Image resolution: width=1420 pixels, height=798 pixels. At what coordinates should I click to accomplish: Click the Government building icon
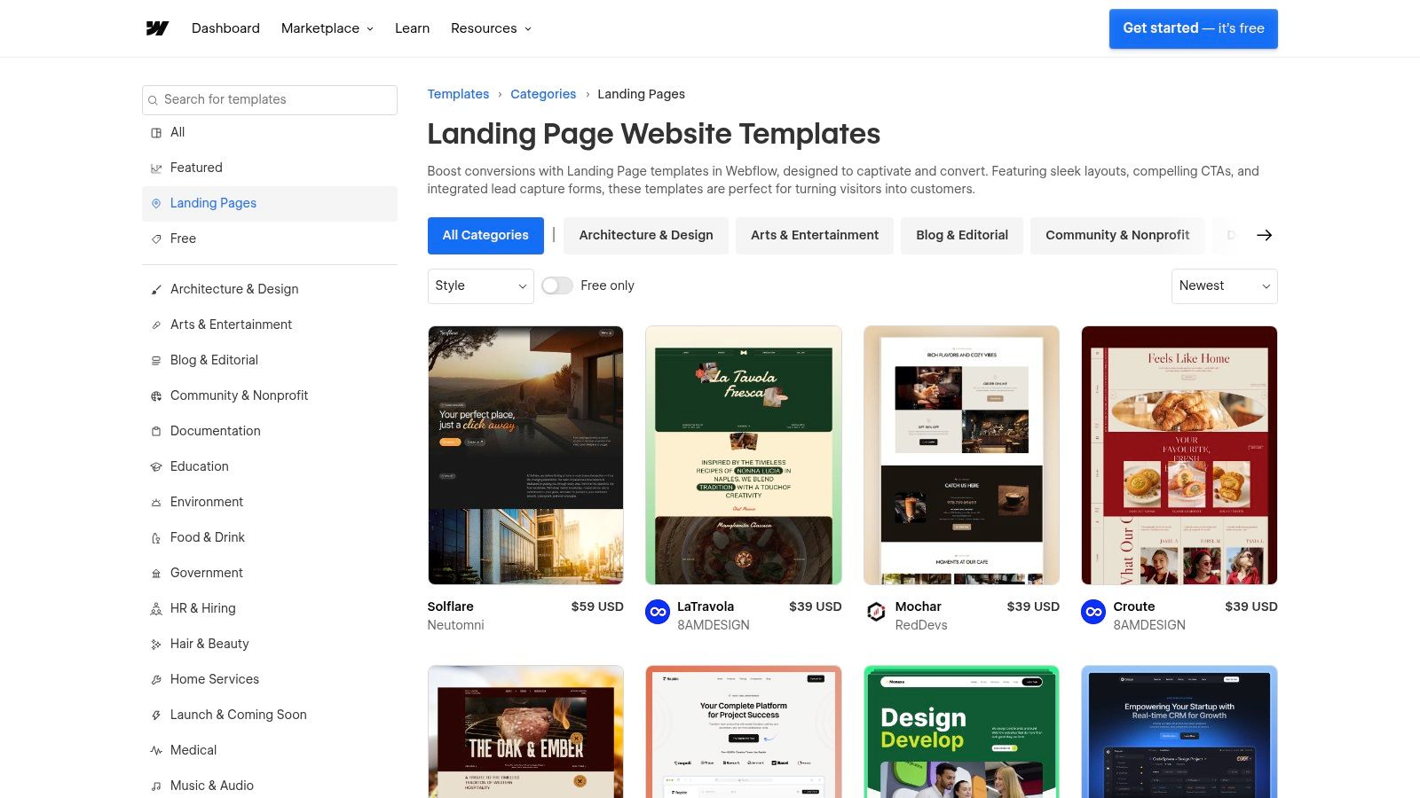click(x=156, y=574)
